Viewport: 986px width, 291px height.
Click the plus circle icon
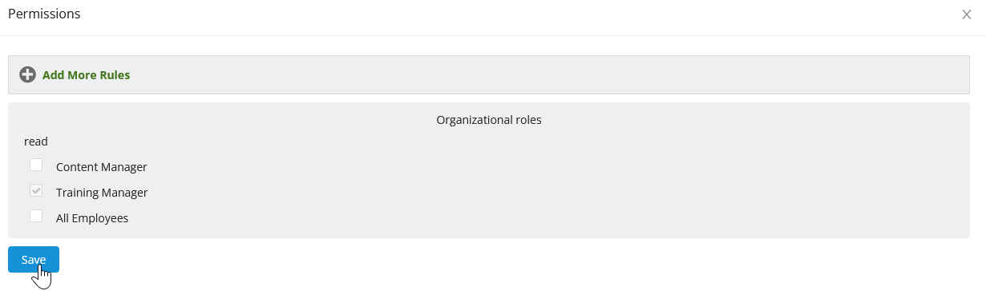(x=27, y=74)
